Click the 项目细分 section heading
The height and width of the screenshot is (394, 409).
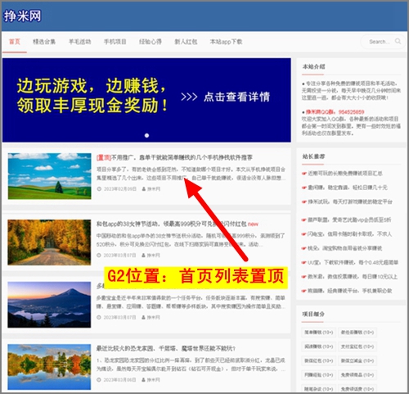(x=313, y=314)
